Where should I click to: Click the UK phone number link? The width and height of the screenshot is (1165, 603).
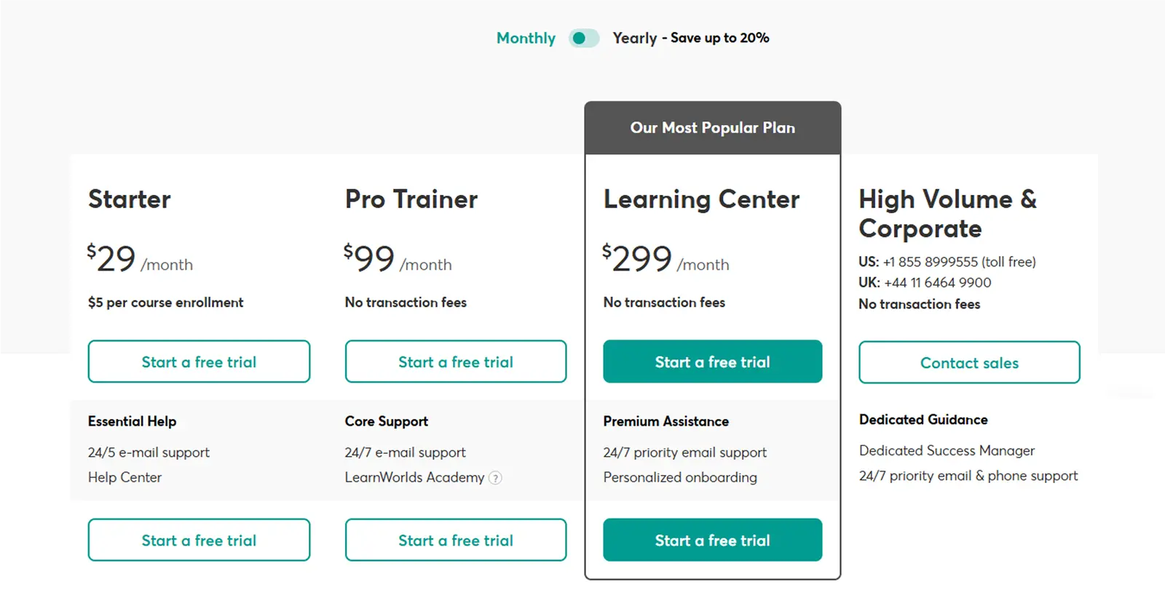tap(937, 283)
